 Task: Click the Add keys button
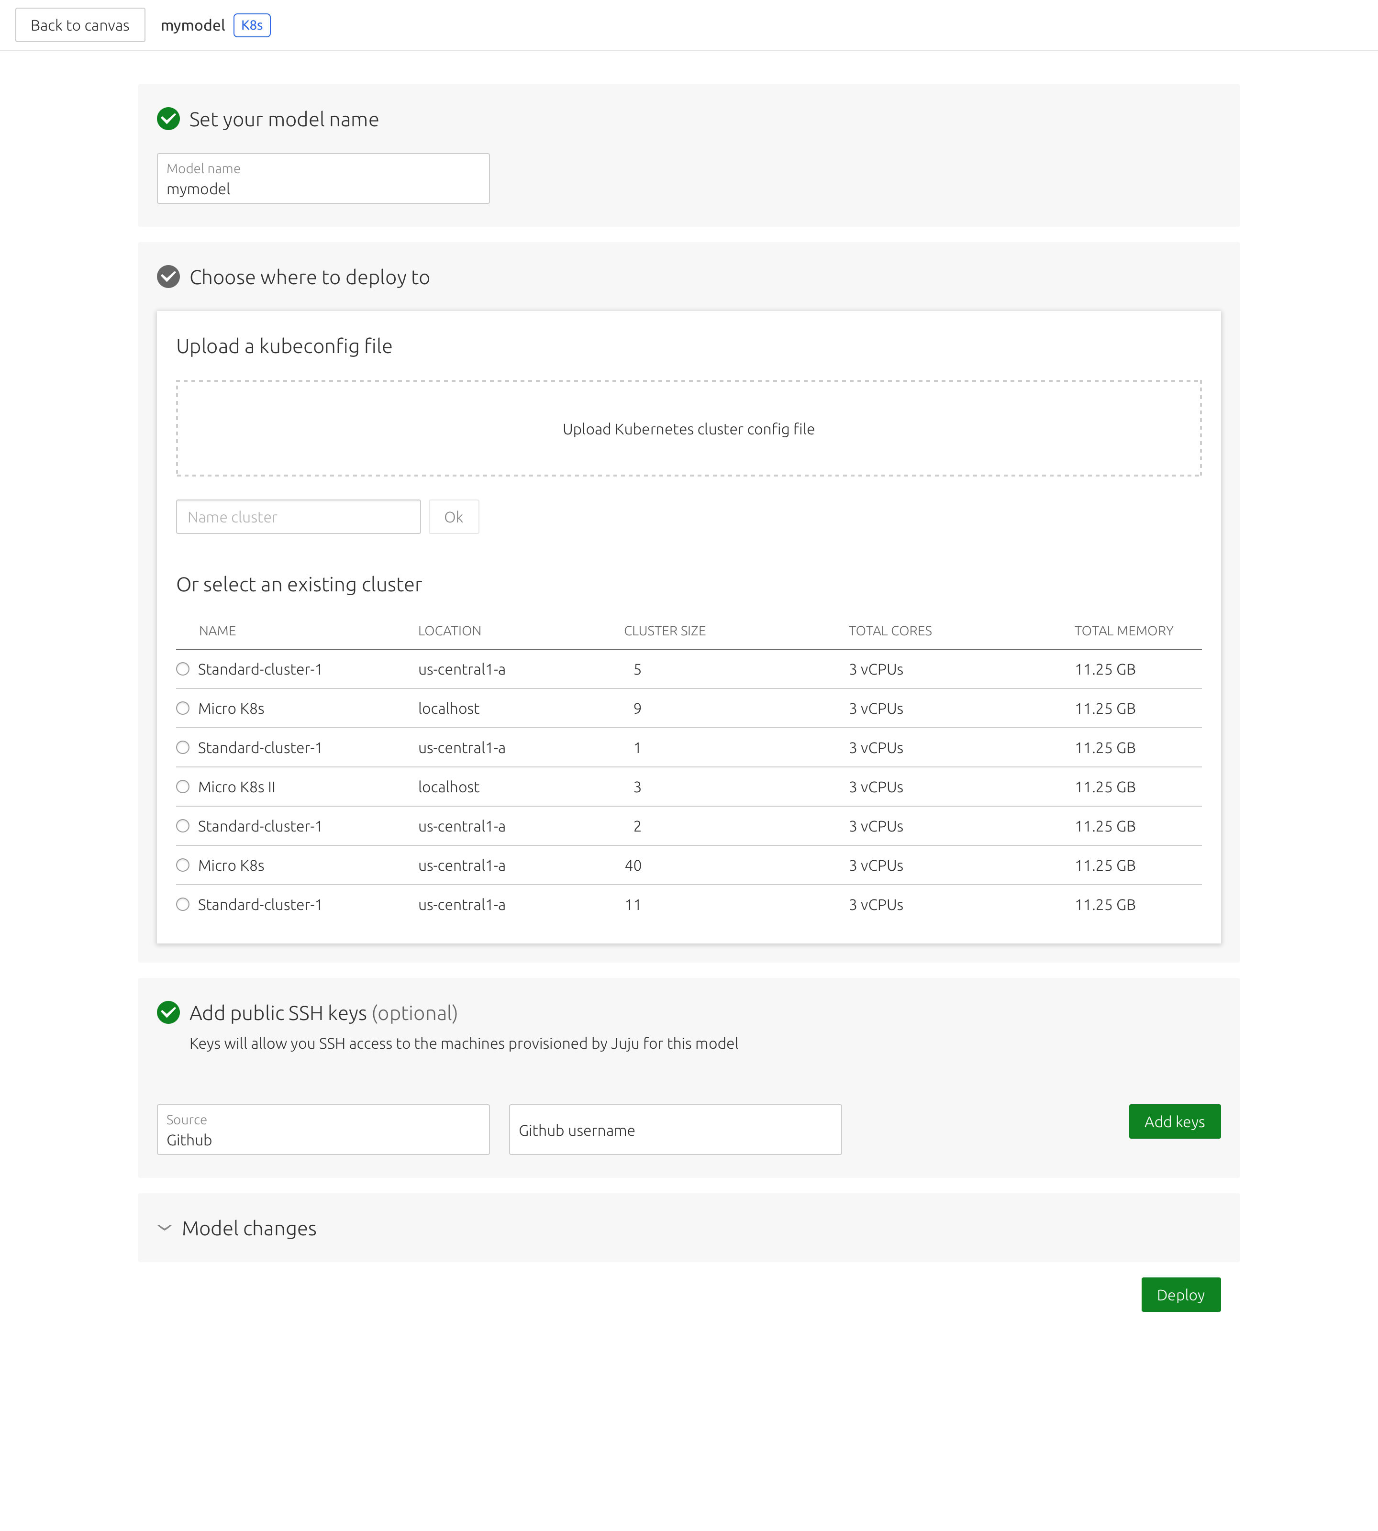click(1174, 1121)
